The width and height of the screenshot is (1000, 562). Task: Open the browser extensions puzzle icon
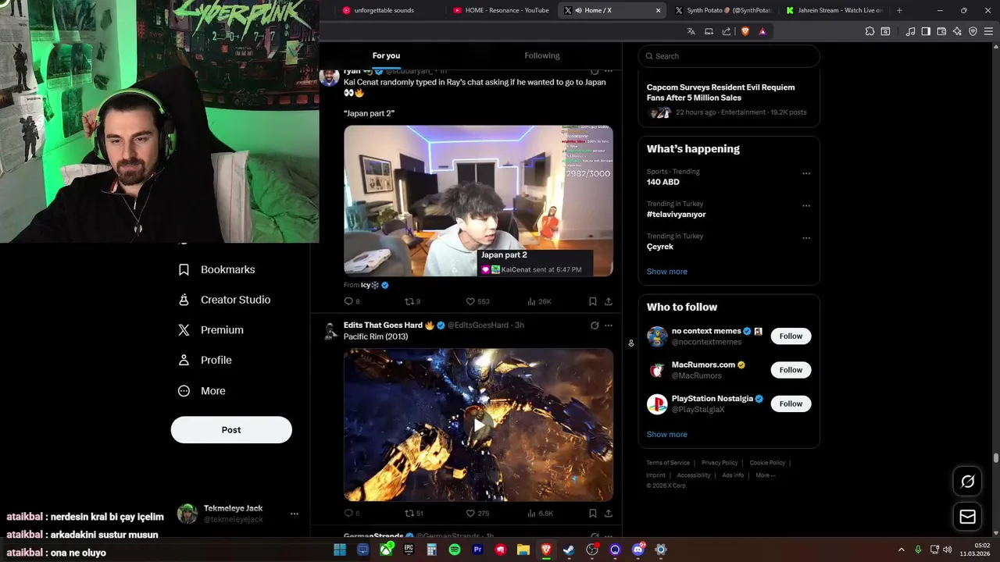tap(870, 31)
